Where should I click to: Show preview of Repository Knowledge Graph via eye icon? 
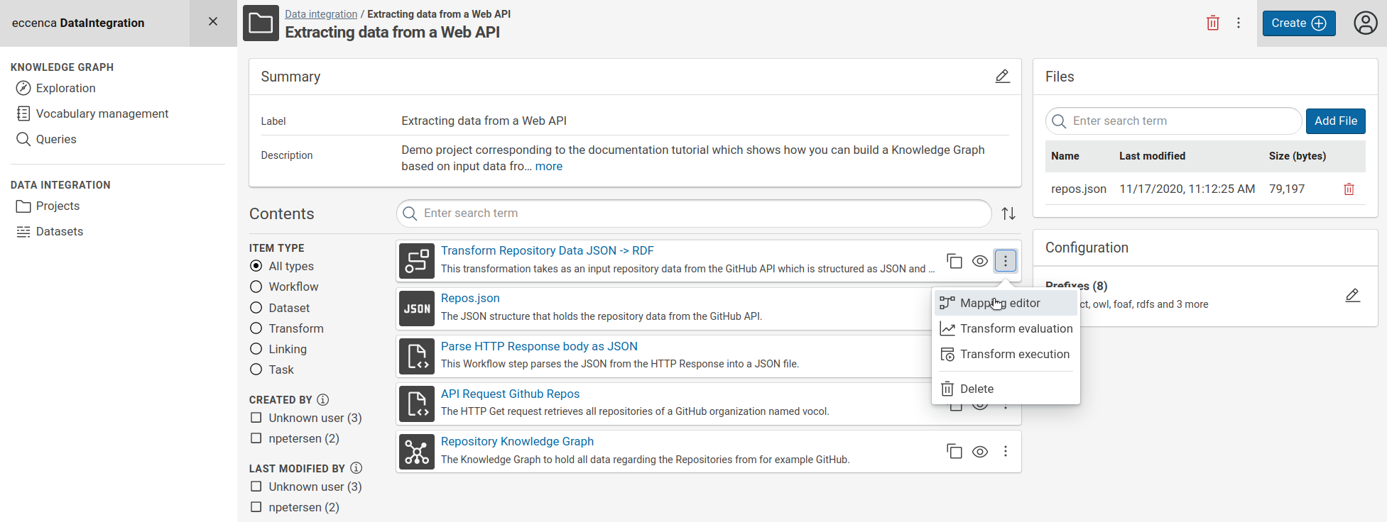click(x=980, y=452)
